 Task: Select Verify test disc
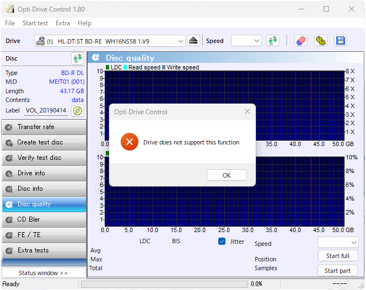pyautogui.click(x=44, y=158)
